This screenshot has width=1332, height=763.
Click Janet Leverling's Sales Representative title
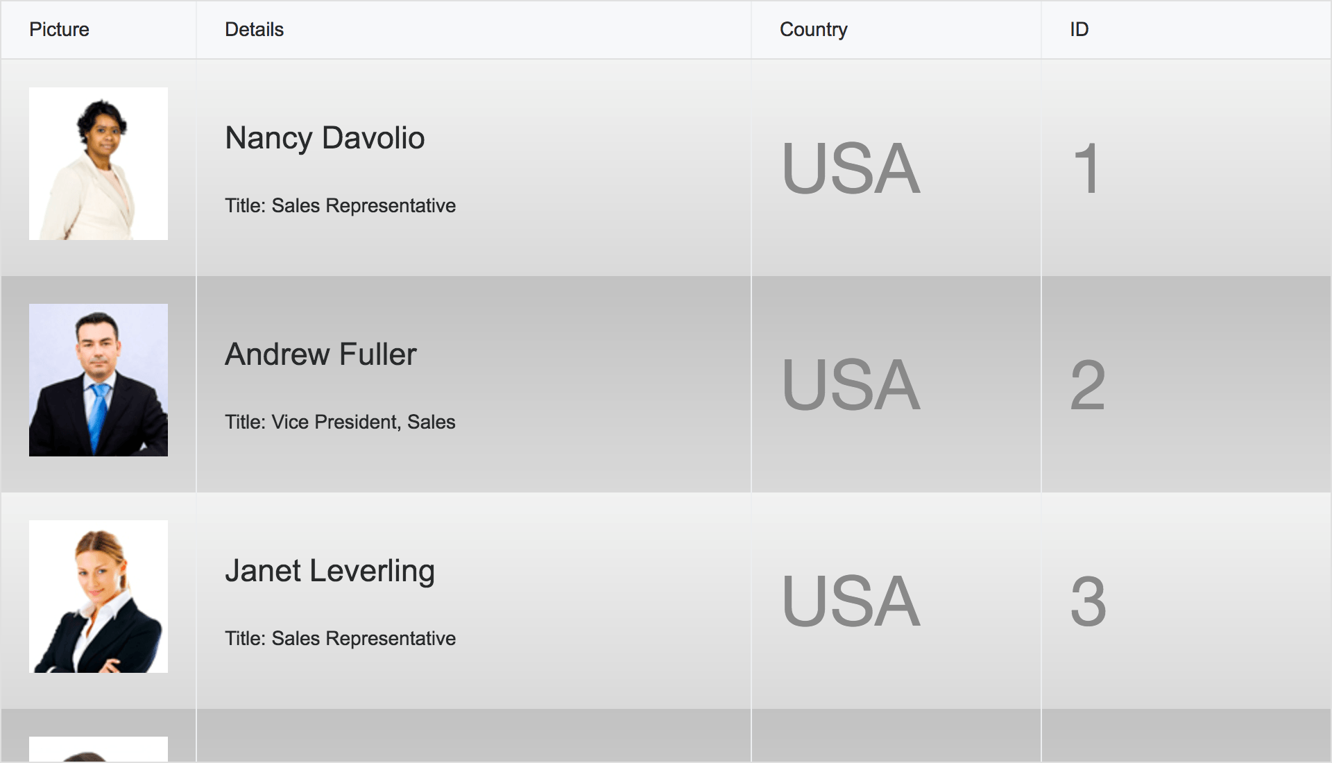[x=340, y=639]
